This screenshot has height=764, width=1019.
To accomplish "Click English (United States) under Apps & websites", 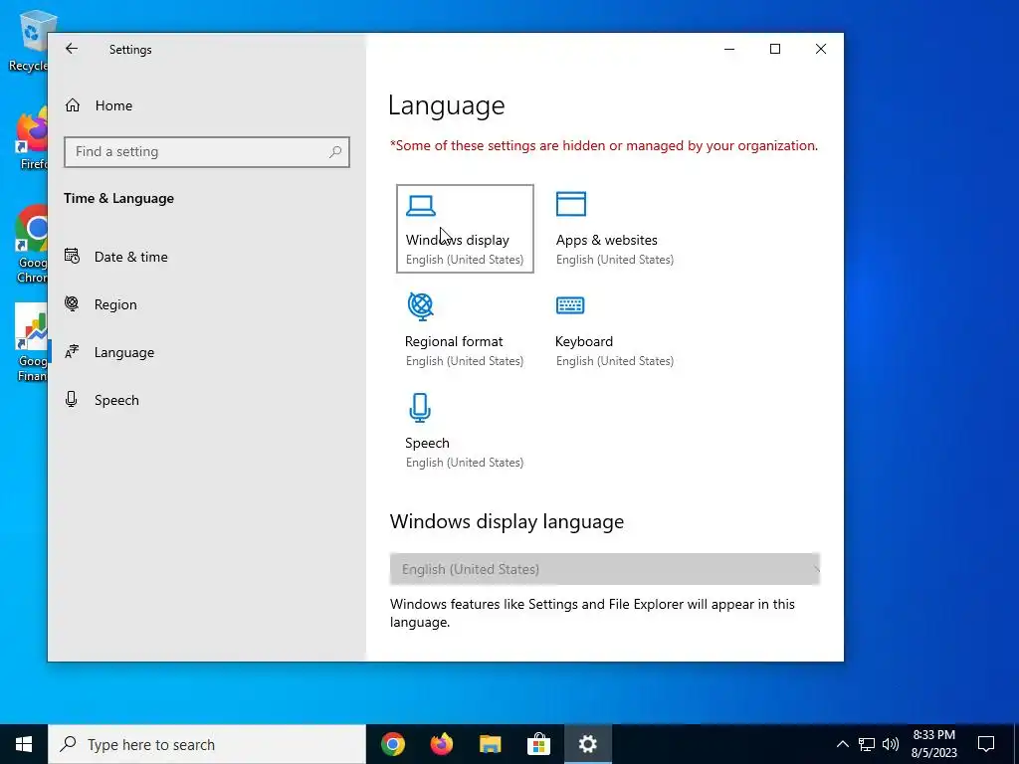I will click(x=615, y=260).
